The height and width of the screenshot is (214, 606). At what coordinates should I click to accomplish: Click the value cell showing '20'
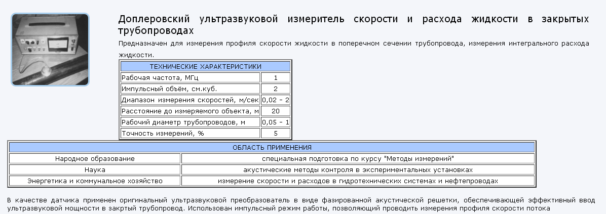[x=276, y=111]
